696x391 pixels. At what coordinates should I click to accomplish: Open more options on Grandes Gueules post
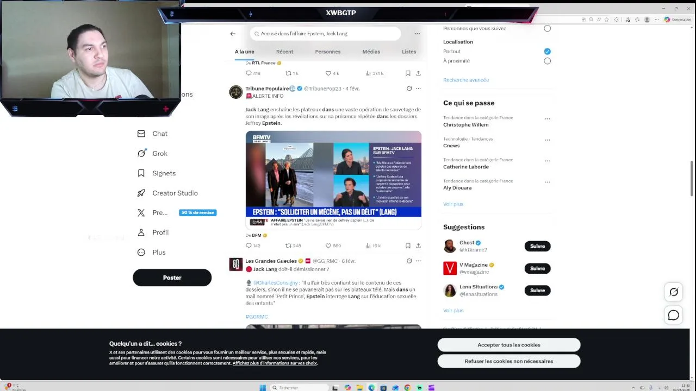coord(418,261)
